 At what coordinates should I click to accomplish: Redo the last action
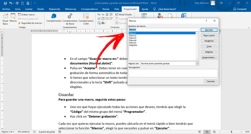17,3
